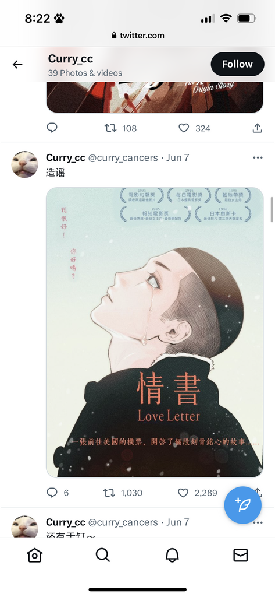Retweet the post with 1,030 retweets

click(x=109, y=493)
